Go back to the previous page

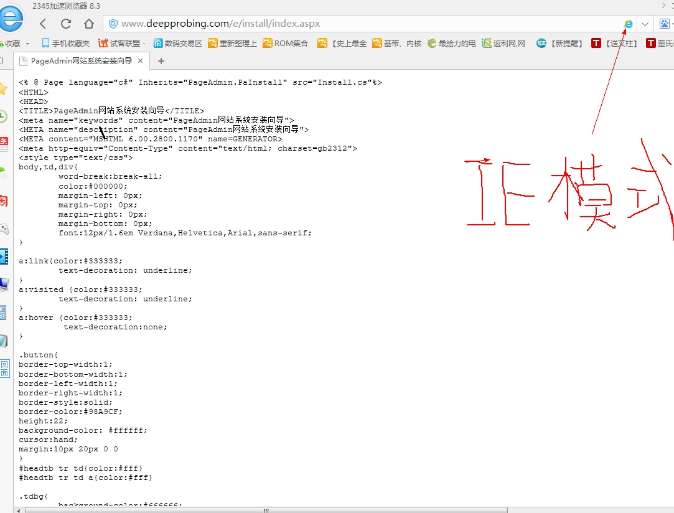[42, 24]
